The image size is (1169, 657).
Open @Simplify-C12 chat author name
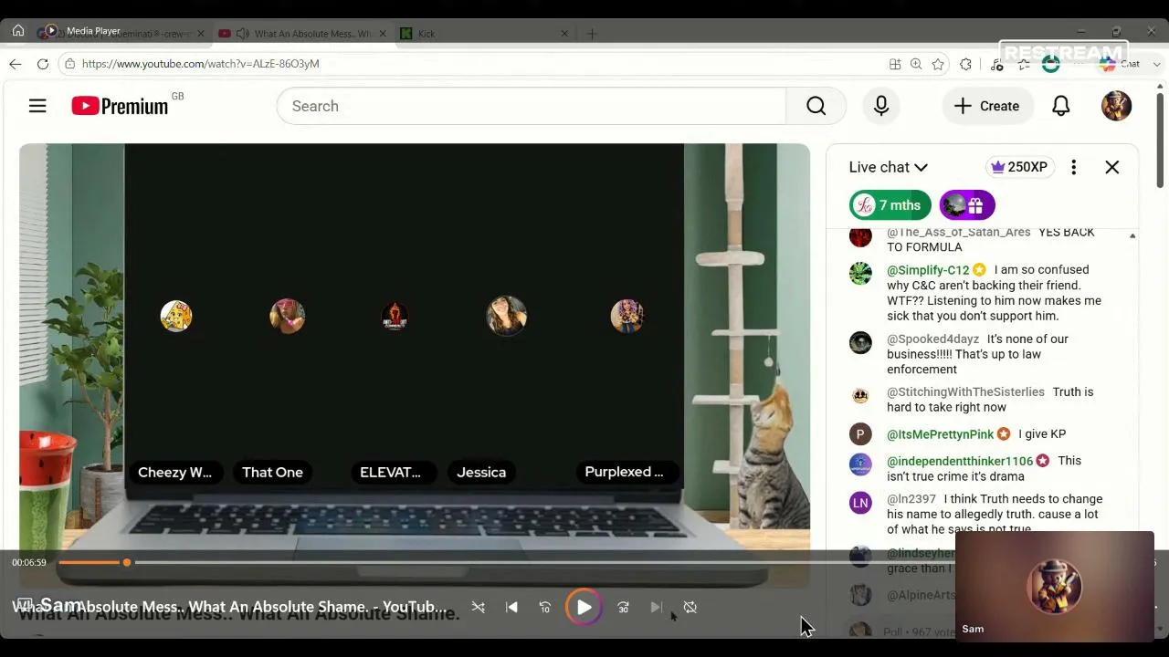coord(928,270)
